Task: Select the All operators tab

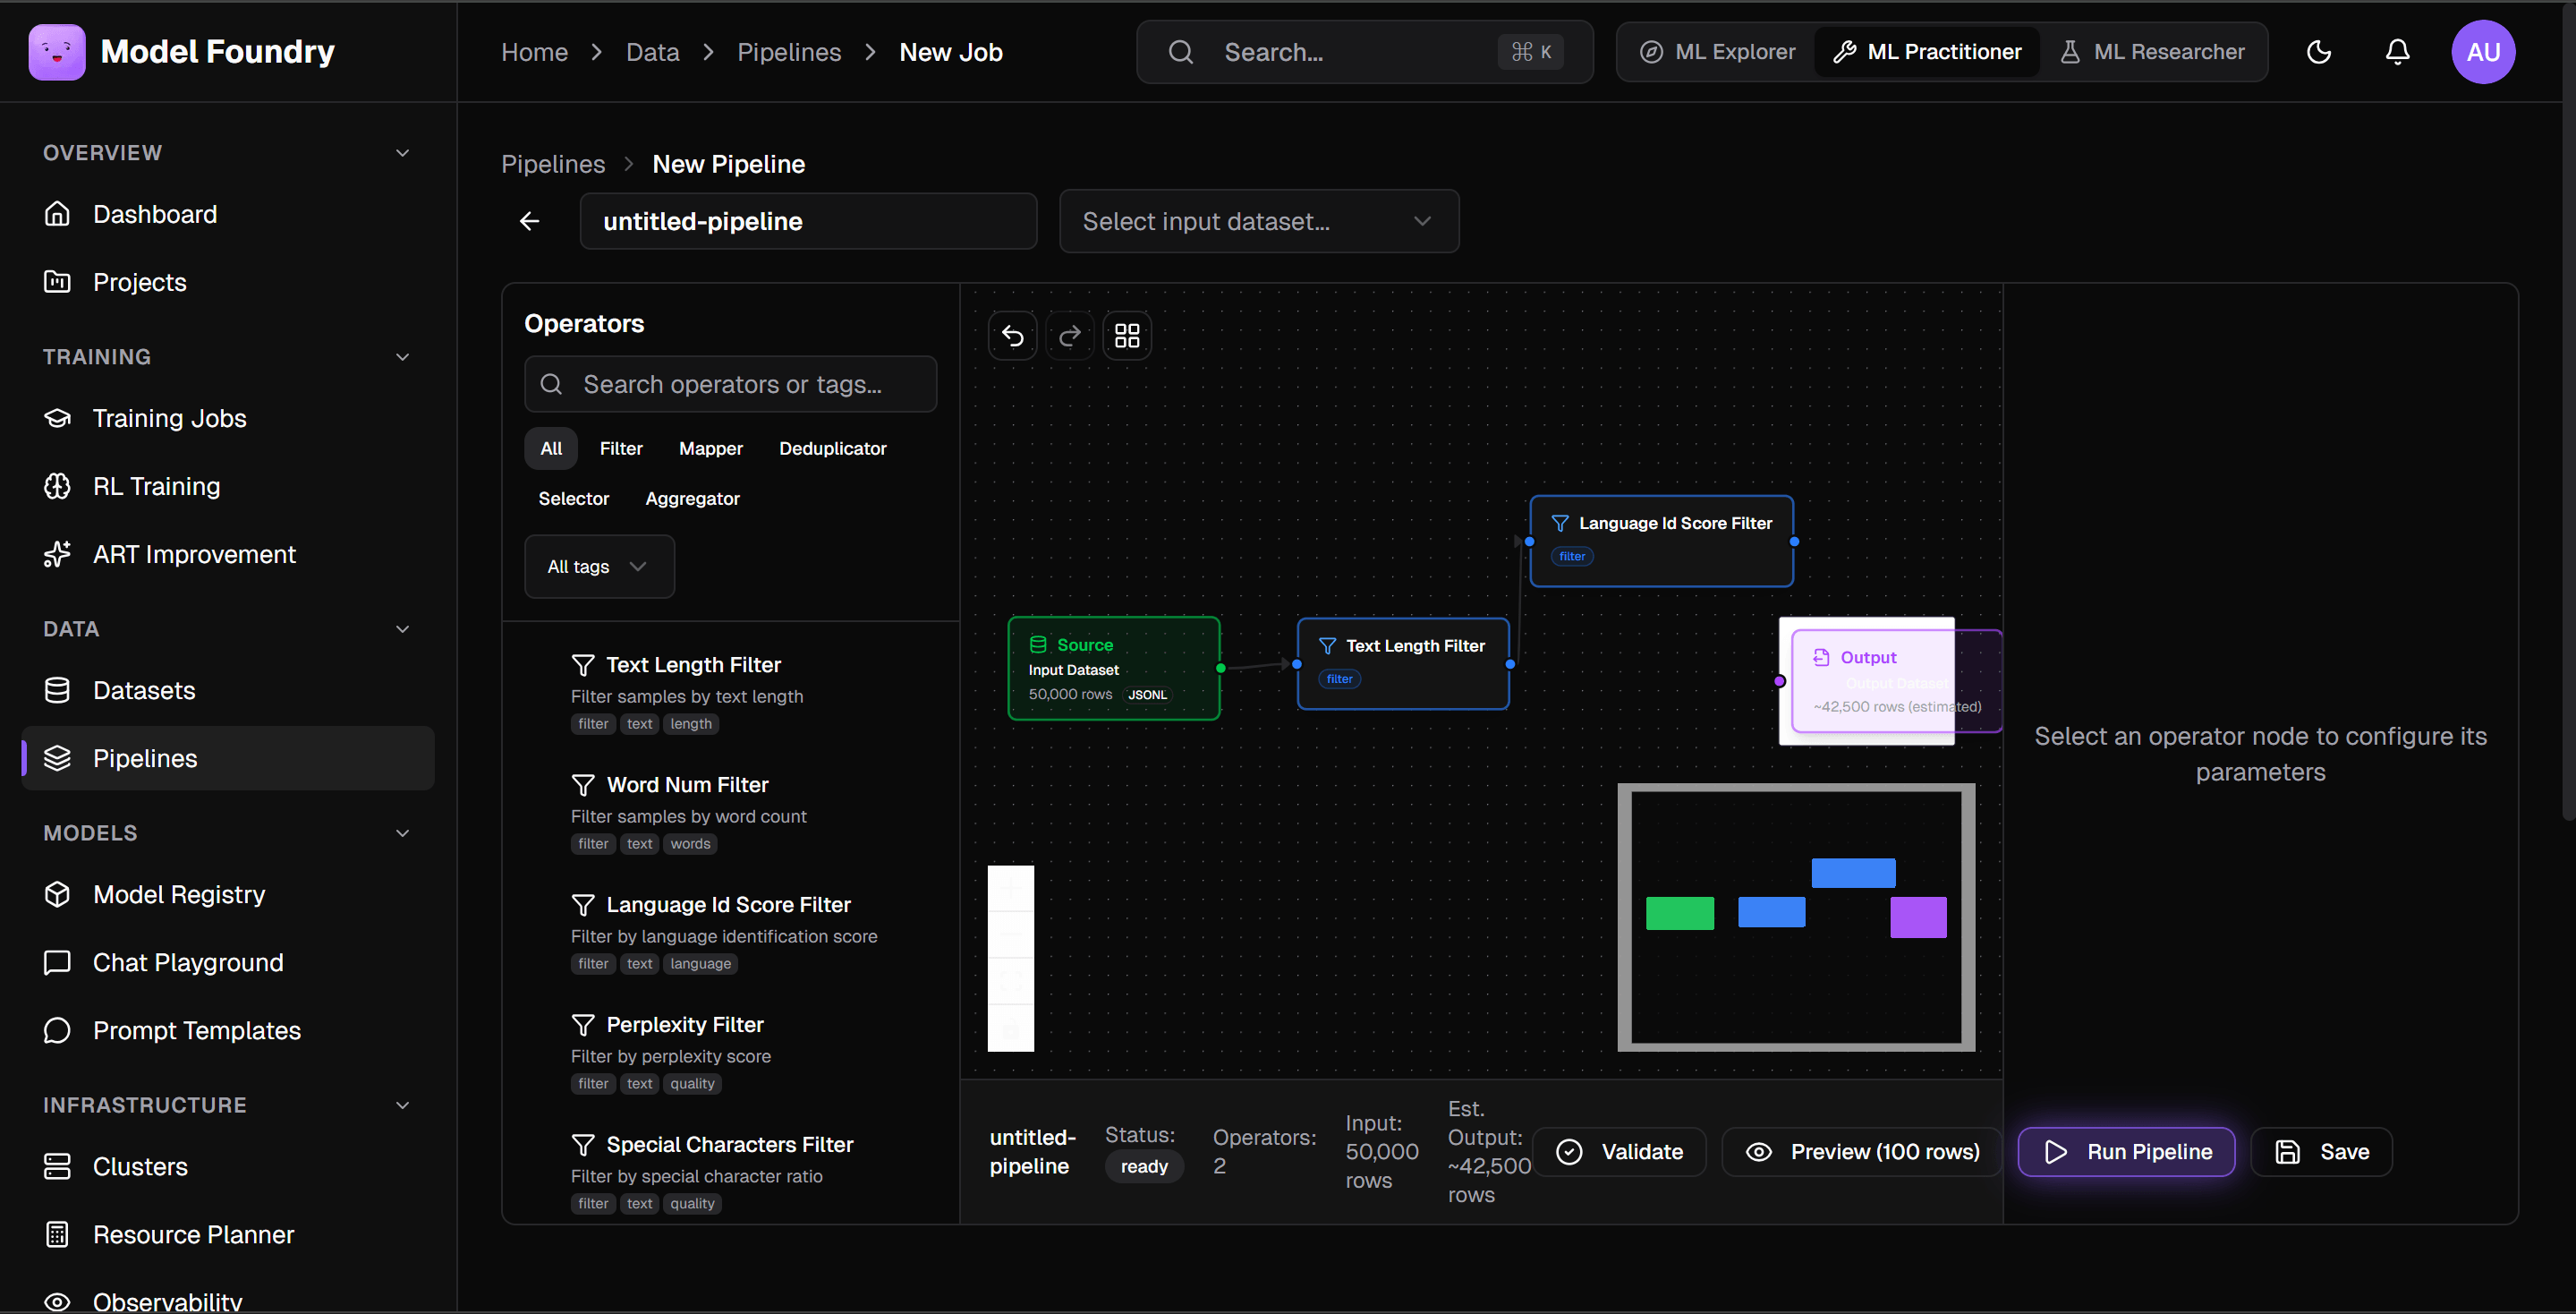Action: (x=551, y=448)
